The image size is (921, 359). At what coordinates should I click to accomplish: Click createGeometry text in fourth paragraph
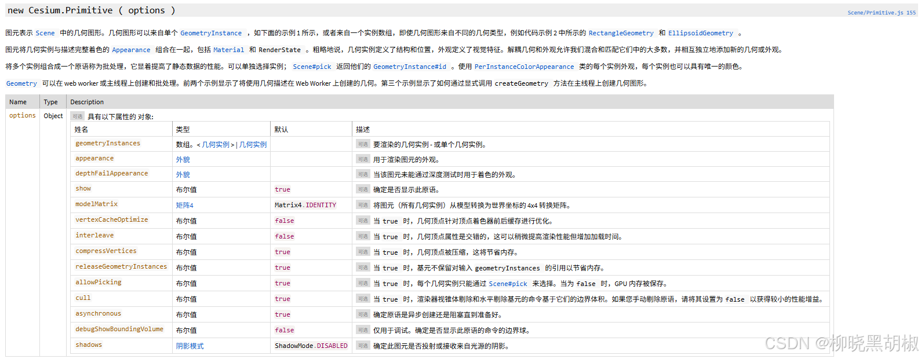[x=522, y=83]
